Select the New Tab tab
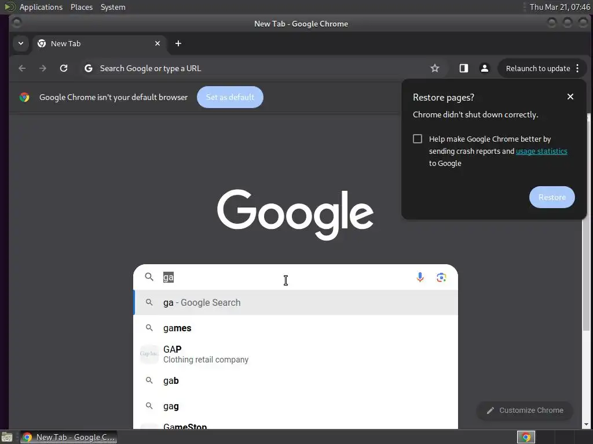The width and height of the screenshot is (593, 444). pyautogui.click(x=98, y=43)
